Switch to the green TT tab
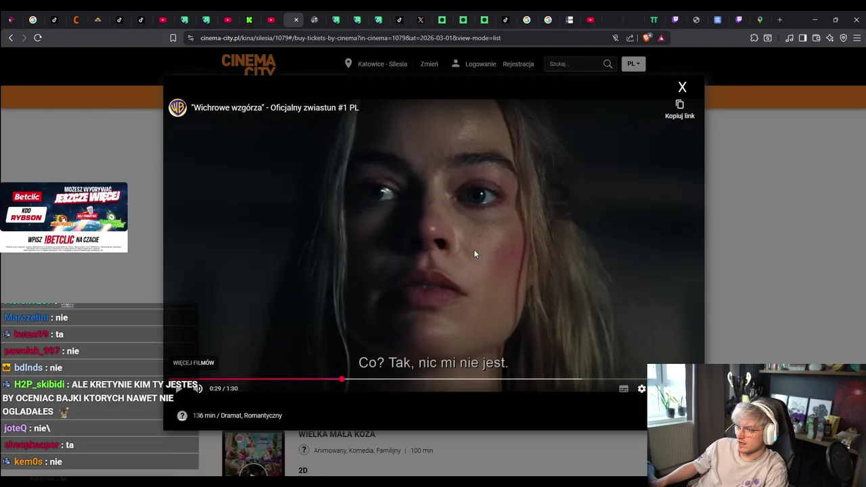The width and height of the screenshot is (866, 487). point(654,20)
